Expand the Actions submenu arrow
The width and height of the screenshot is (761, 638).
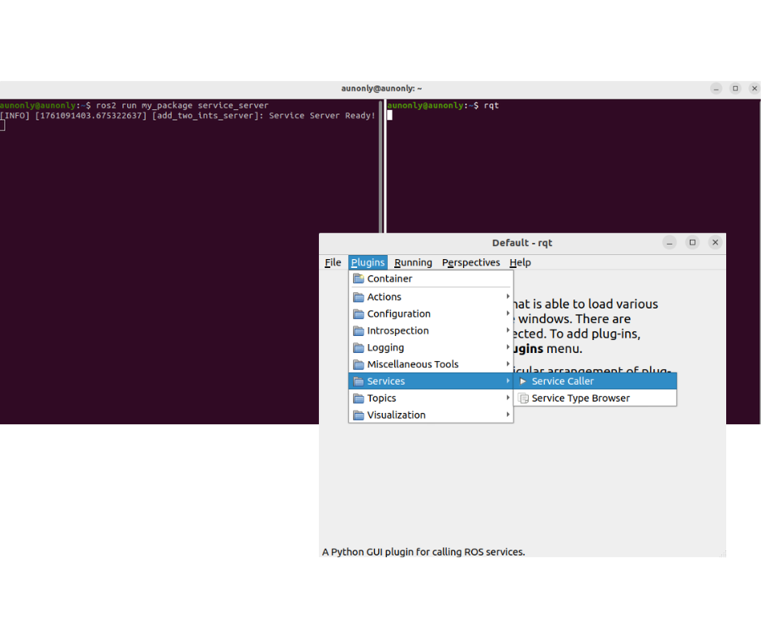click(x=508, y=297)
